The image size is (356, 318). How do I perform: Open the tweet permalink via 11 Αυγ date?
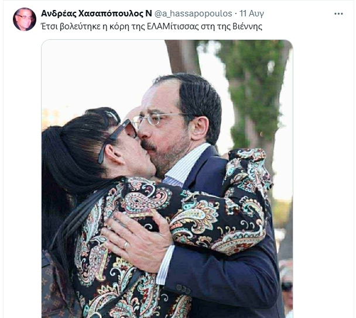tap(252, 13)
